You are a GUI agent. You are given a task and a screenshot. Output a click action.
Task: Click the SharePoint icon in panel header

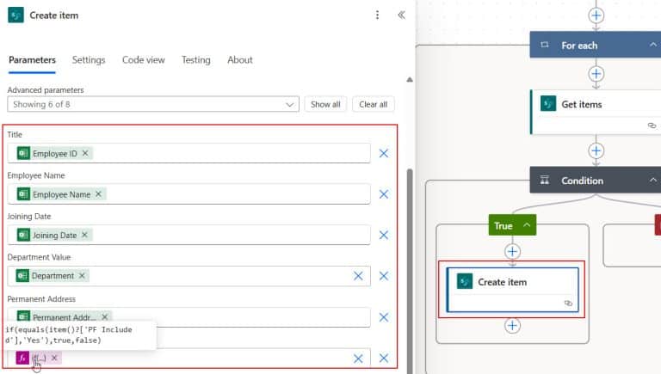pos(16,15)
